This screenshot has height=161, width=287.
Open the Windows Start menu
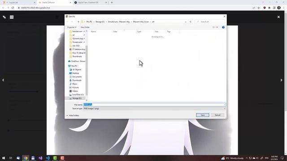tap(4, 158)
